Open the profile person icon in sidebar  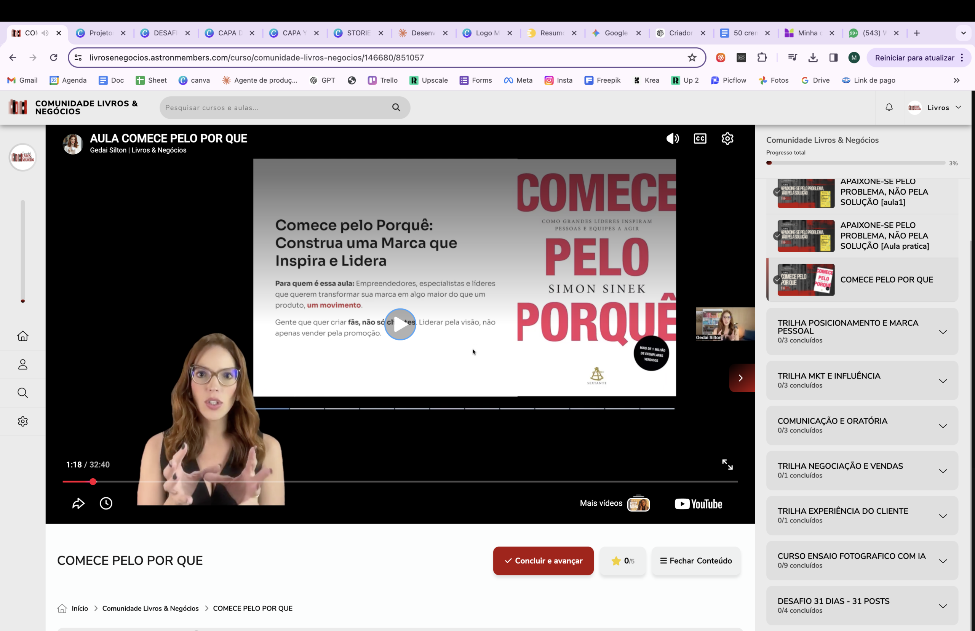[x=22, y=364]
